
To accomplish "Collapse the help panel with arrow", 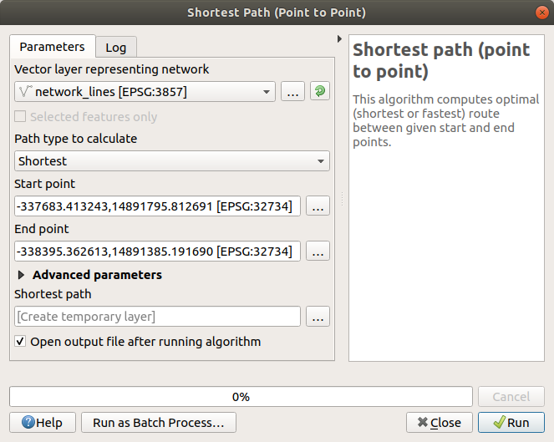I will tap(339, 39).
